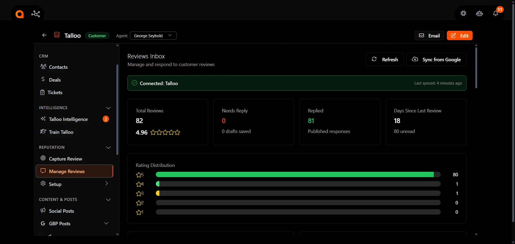Select Manage Reviews menu item

coord(75,171)
